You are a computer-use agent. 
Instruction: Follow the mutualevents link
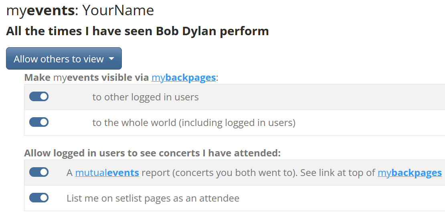(x=107, y=173)
